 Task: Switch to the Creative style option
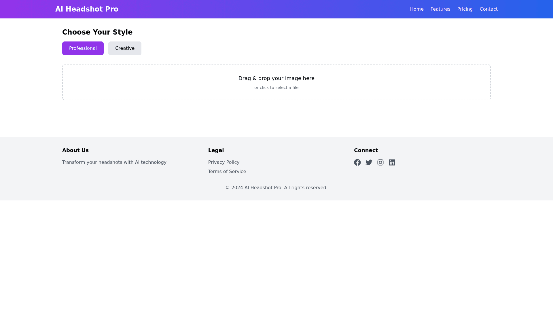click(125, 48)
